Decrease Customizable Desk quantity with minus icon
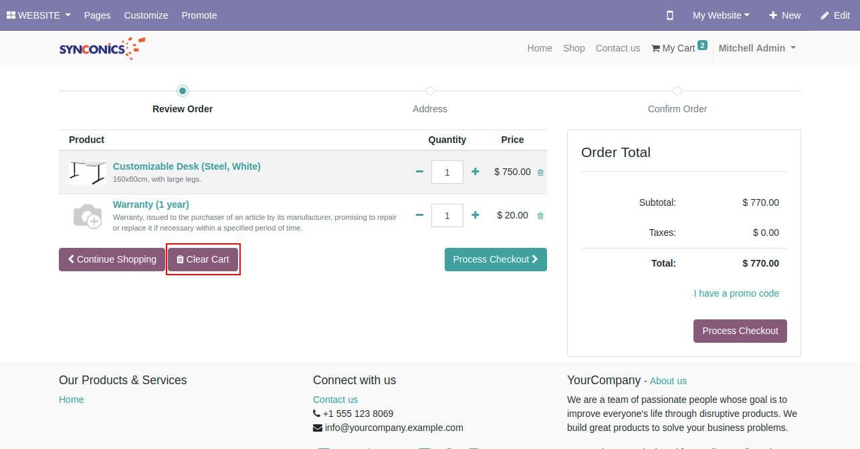Image resolution: width=860 pixels, height=449 pixels. point(419,172)
